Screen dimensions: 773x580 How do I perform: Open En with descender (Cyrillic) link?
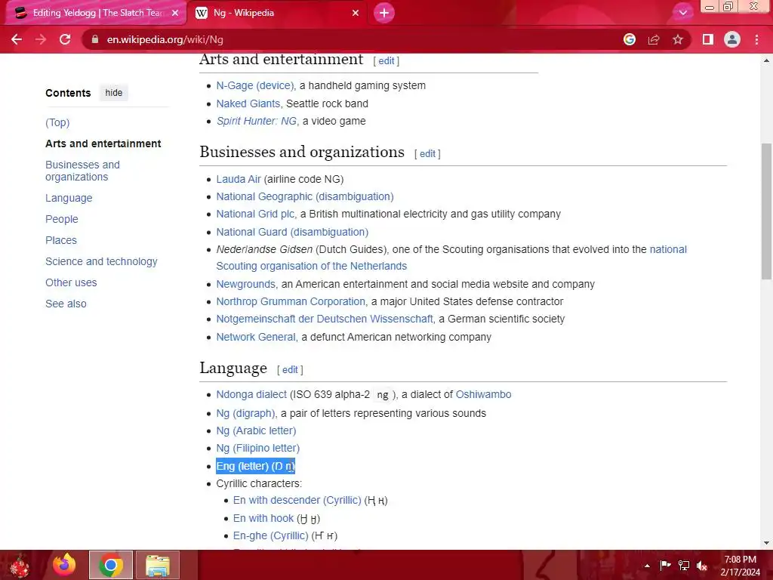coord(297,500)
